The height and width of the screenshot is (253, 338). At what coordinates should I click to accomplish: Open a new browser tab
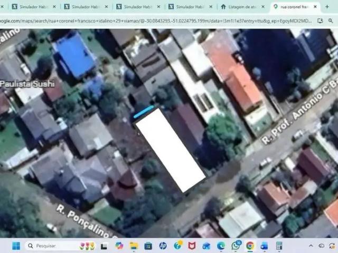coord(327,7)
